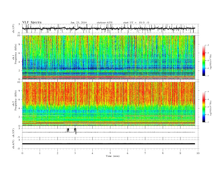Click the "-7" tick on the lower color bar

[208, 122]
